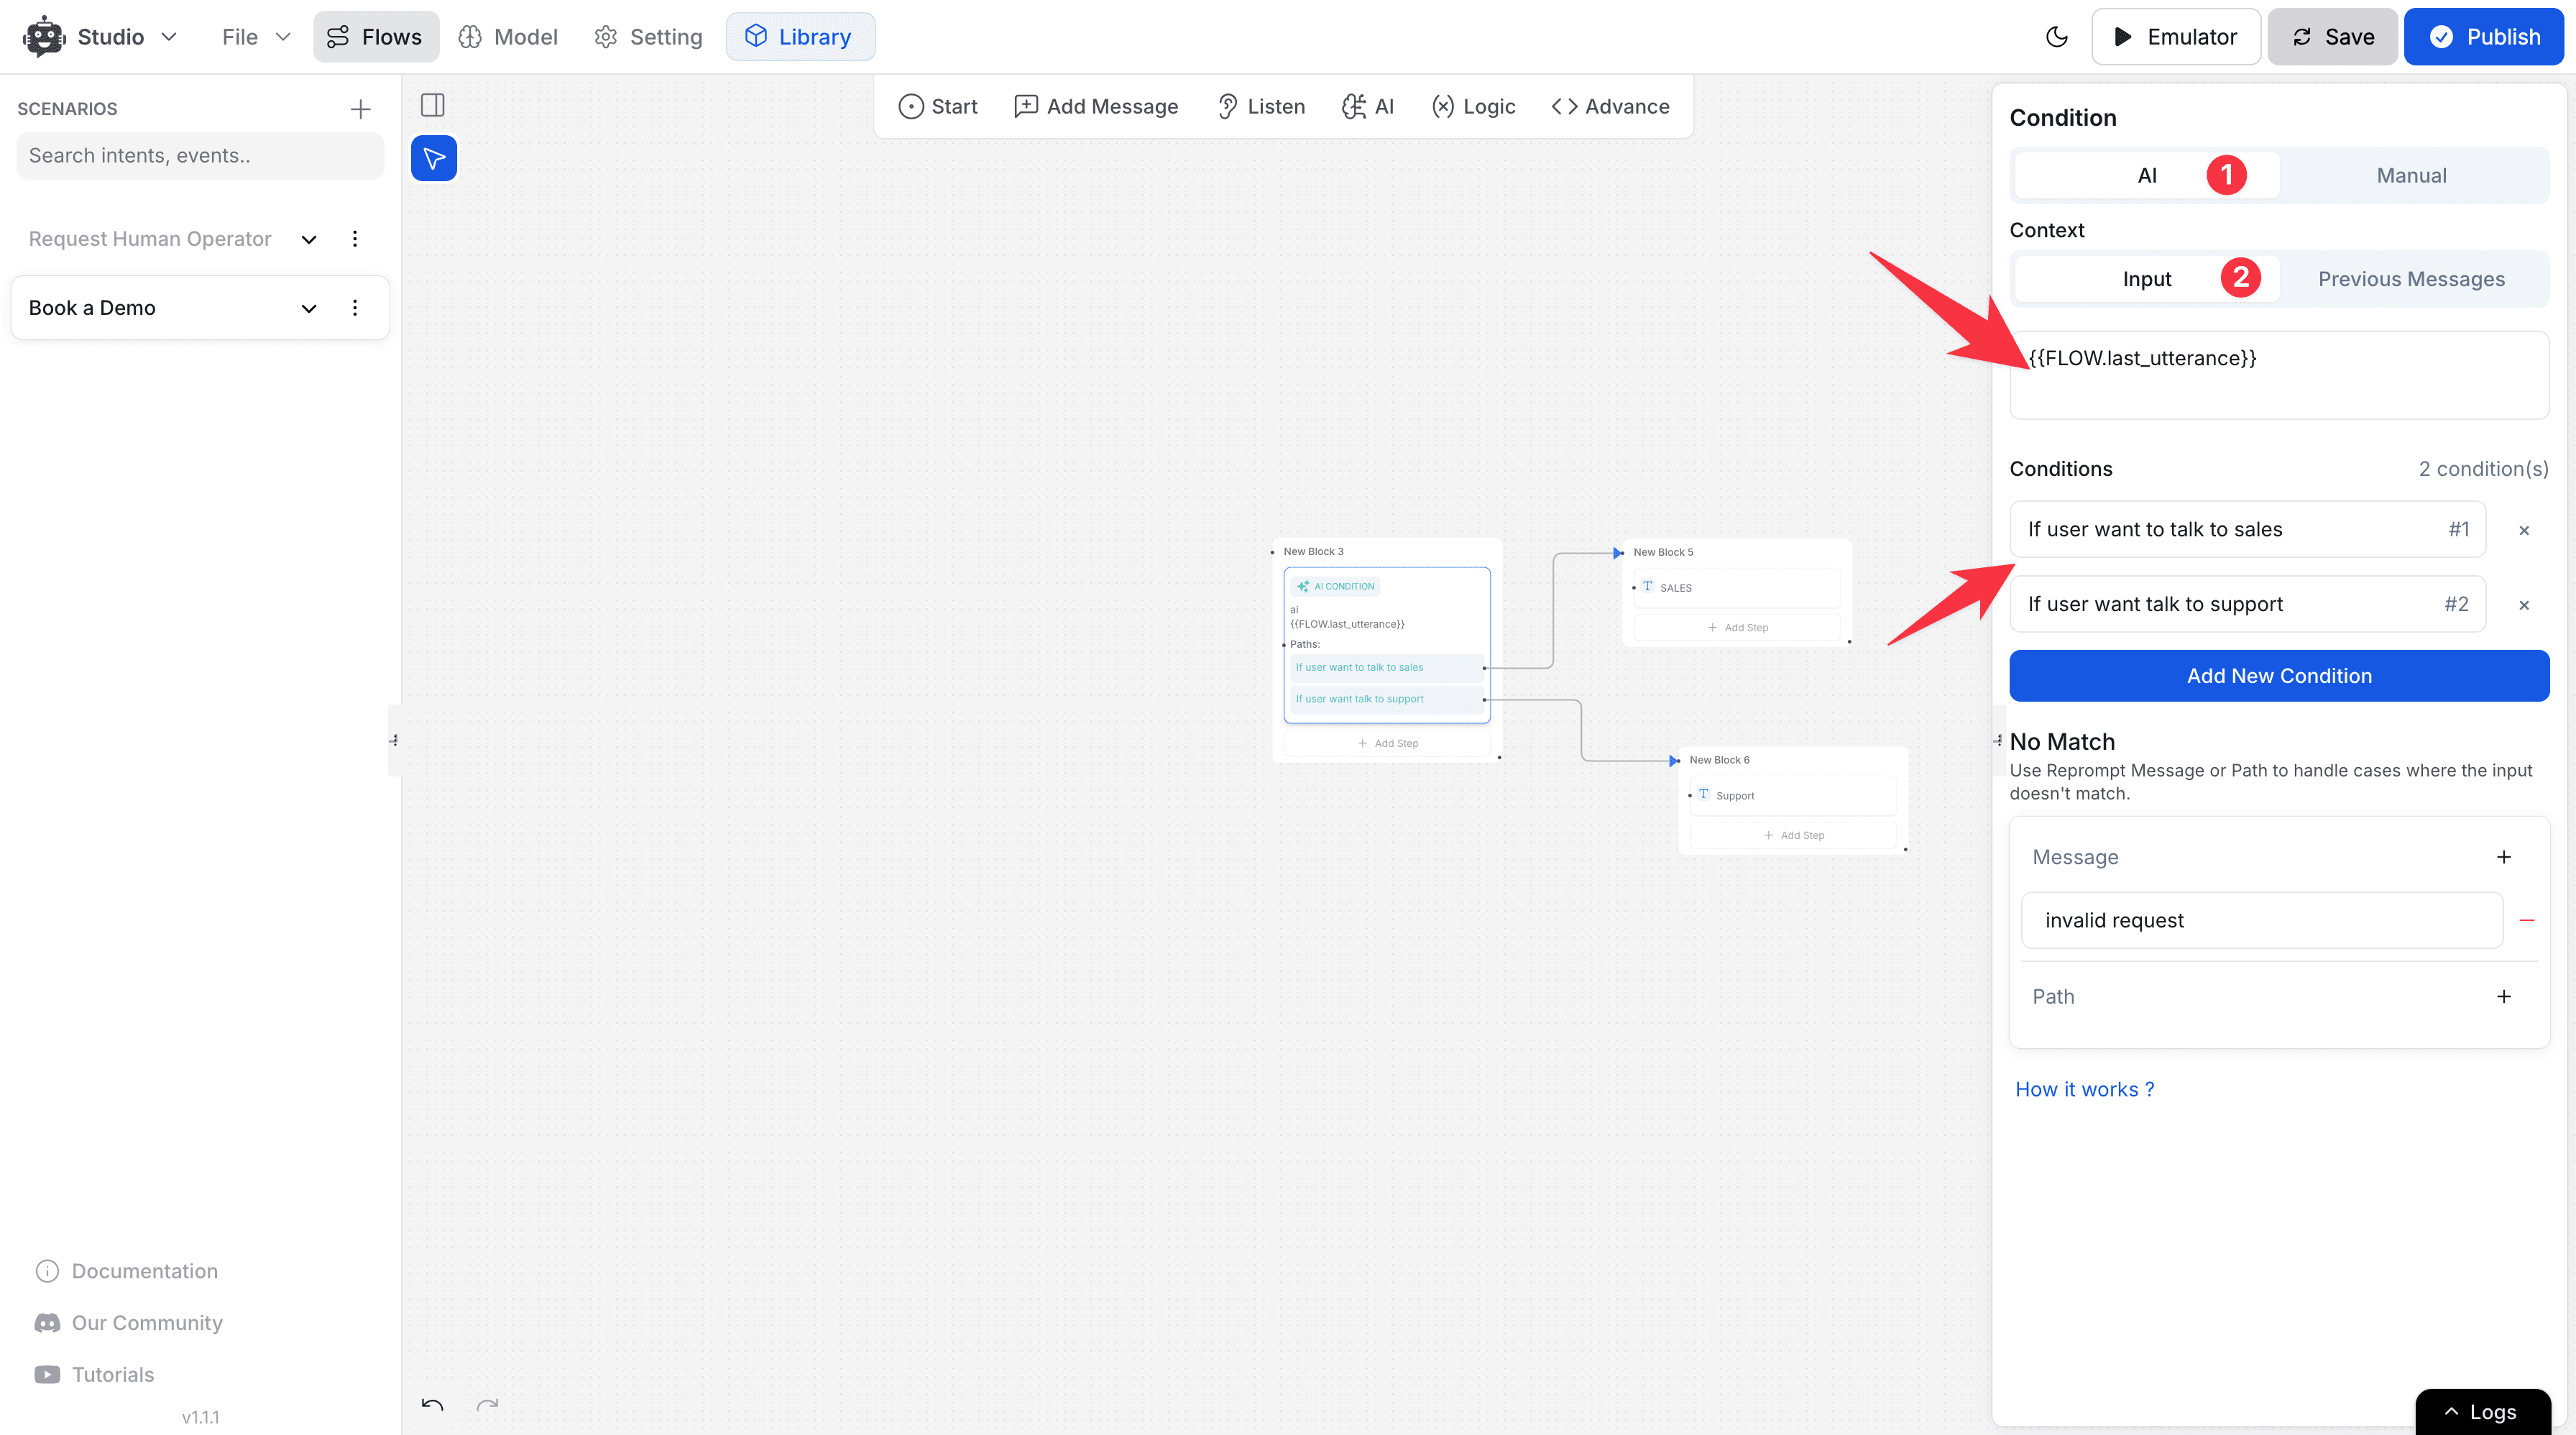The height and width of the screenshot is (1435, 2576).
Task: Click the undo arrow icon
Action: (432, 1405)
